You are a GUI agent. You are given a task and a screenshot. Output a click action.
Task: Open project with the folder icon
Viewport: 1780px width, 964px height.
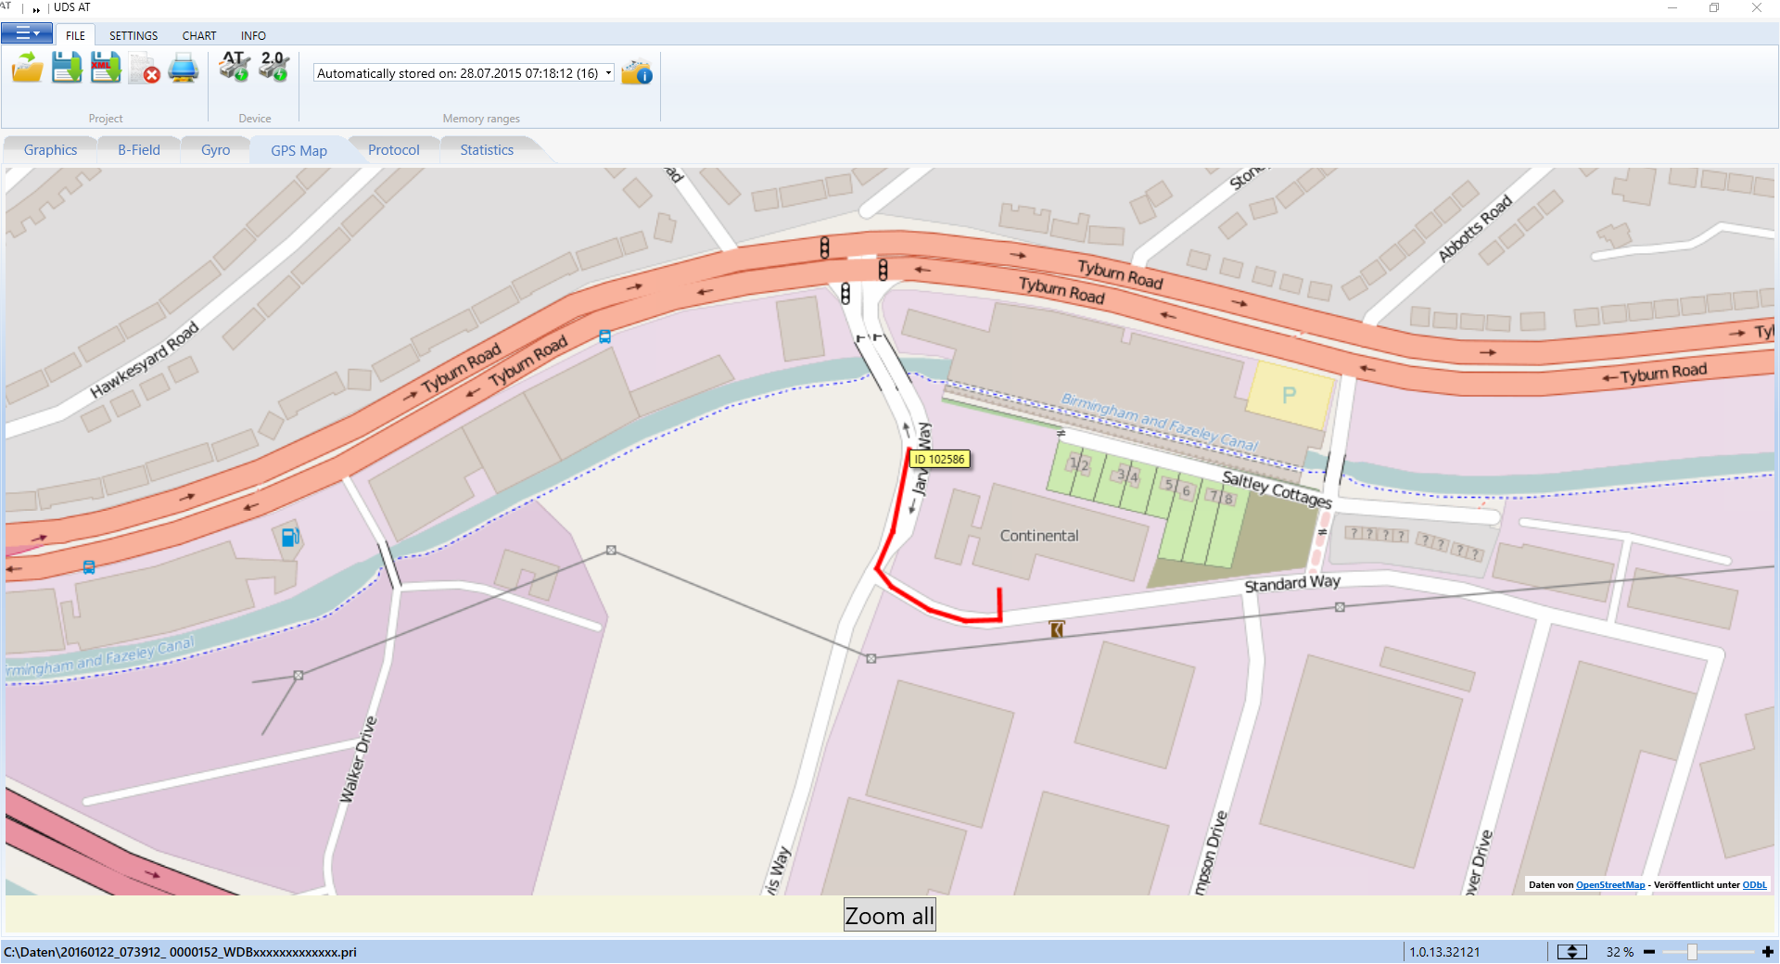click(x=28, y=69)
